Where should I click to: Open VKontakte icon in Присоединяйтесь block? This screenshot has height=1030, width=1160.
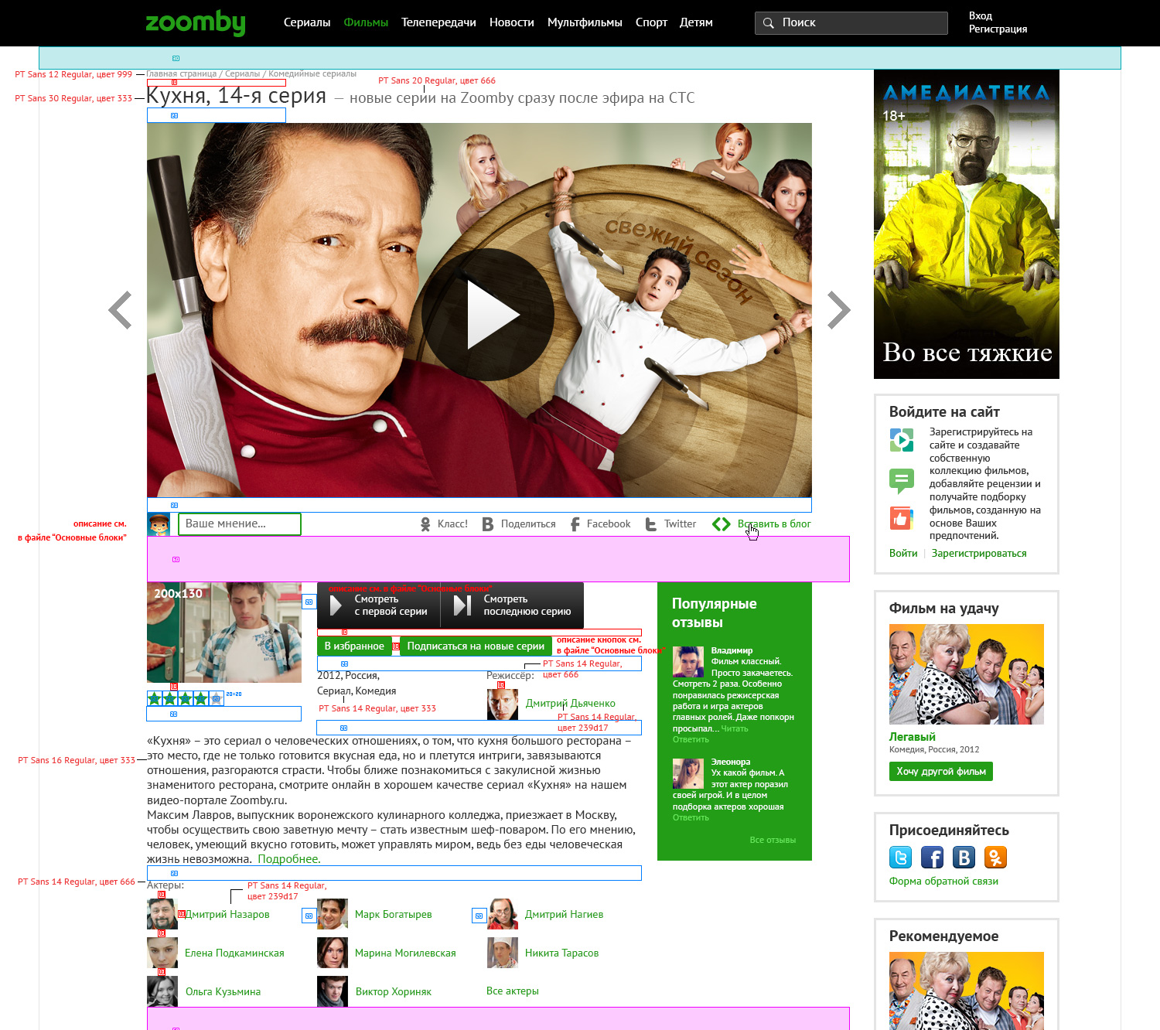[964, 858]
